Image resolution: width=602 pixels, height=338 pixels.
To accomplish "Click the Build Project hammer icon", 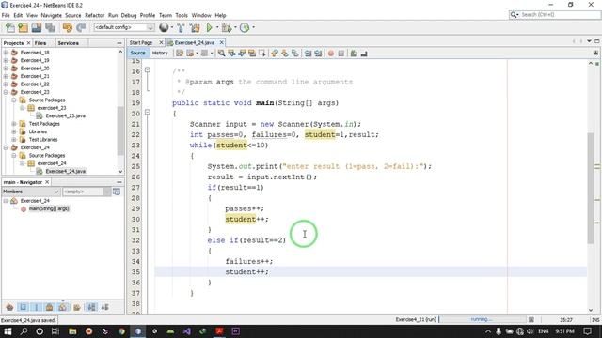I will point(181,27).
